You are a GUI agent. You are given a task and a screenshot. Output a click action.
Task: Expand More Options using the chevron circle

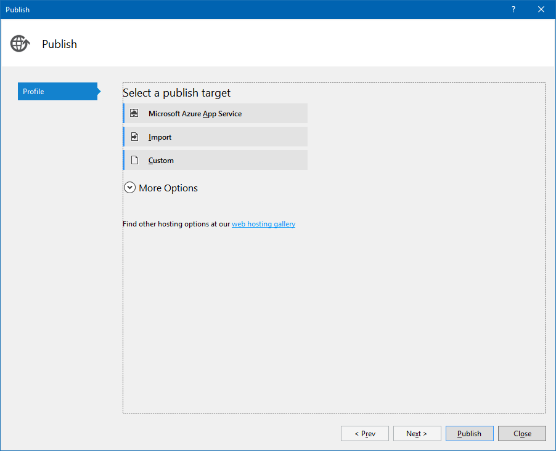pyautogui.click(x=129, y=188)
